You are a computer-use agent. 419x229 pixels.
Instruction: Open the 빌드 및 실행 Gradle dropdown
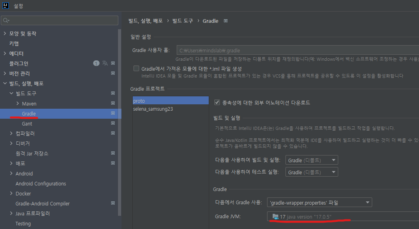[x=311, y=160]
